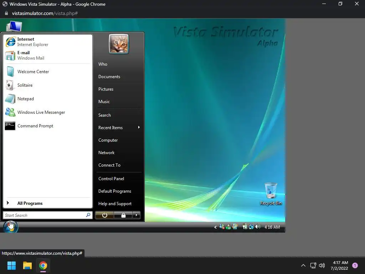Open Windows Mail E-mail entry
Image resolution: width=365 pixels, height=274 pixels.
[x=48, y=55]
